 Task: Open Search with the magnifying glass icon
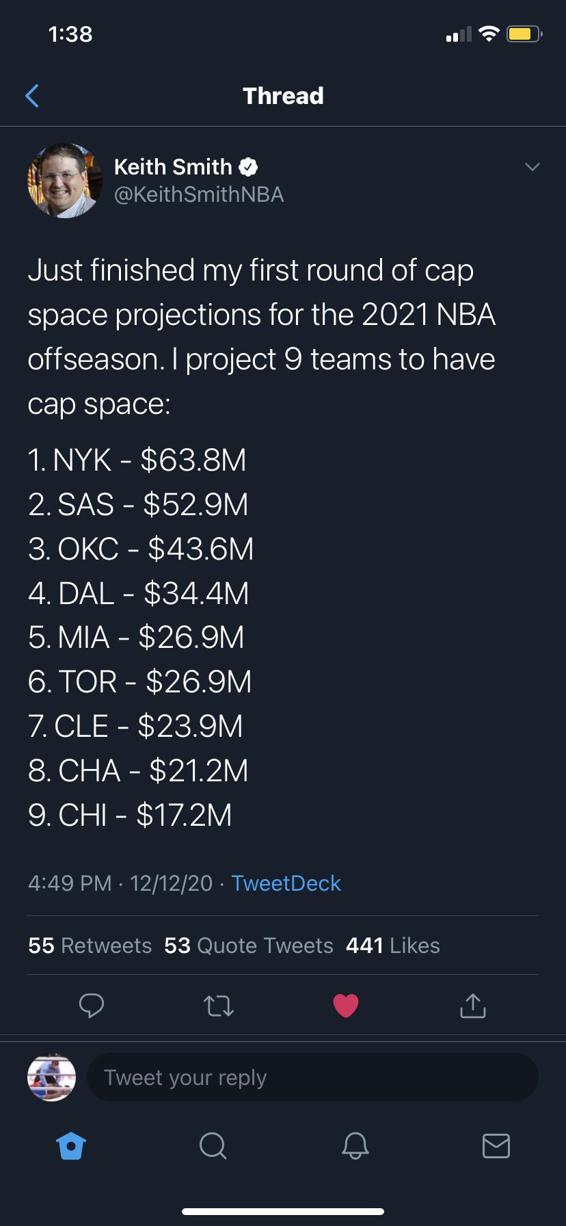[x=213, y=1146]
